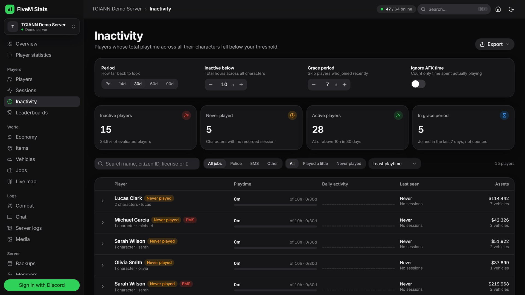Click Lucas Clark playtime progress bar
Viewport: 525px width, 295px height.
coord(275,205)
